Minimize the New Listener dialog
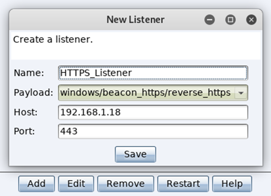Image resolution: width=271 pixels, height=196 pixels. point(210,20)
